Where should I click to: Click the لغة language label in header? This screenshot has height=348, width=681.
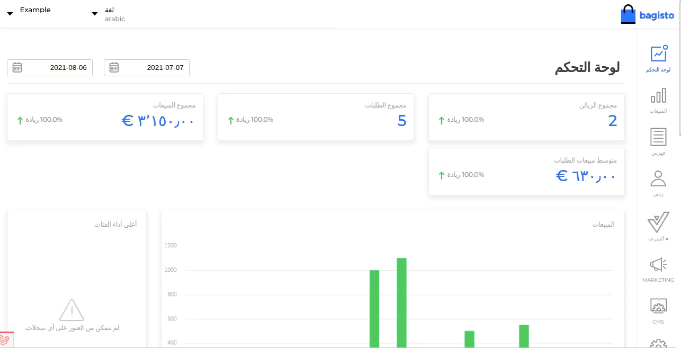(110, 10)
